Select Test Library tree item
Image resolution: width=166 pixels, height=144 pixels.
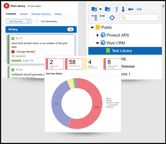point(125,51)
